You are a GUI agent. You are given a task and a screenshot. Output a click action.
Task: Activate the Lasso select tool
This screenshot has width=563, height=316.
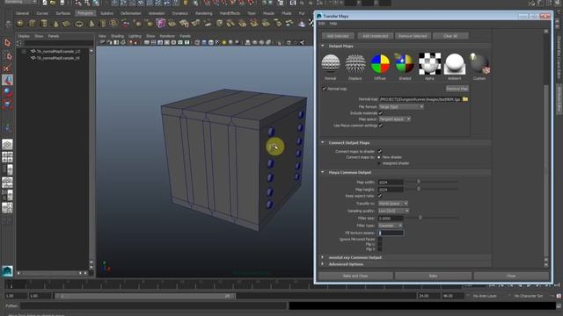(7, 56)
